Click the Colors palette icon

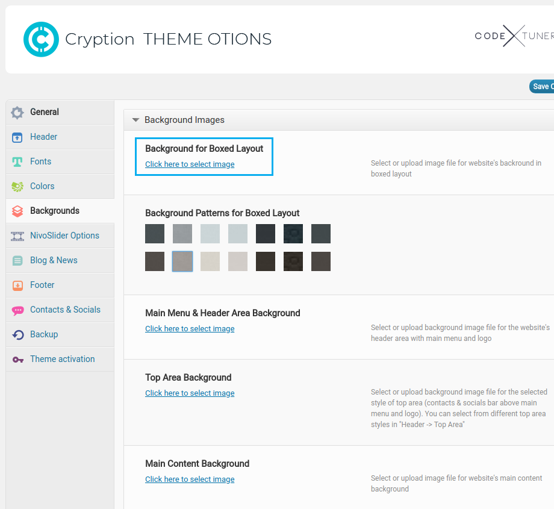[x=17, y=187]
